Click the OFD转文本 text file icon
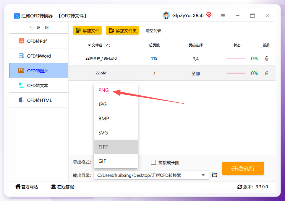 [x=21, y=85]
